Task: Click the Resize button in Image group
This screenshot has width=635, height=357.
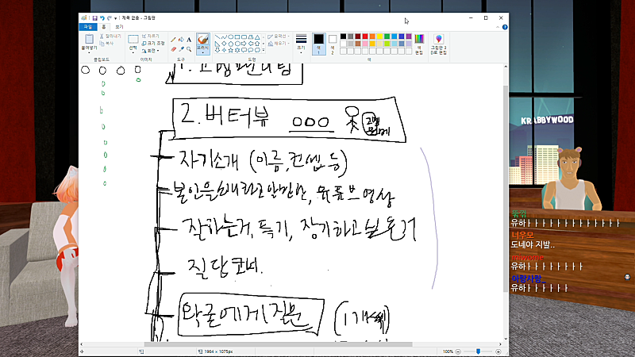Action: [153, 44]
